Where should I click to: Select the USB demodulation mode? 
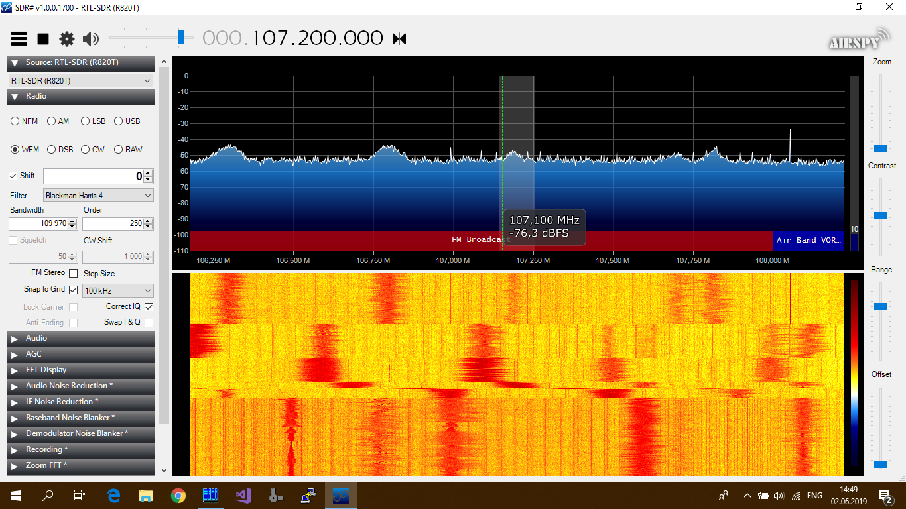[127, 121]
